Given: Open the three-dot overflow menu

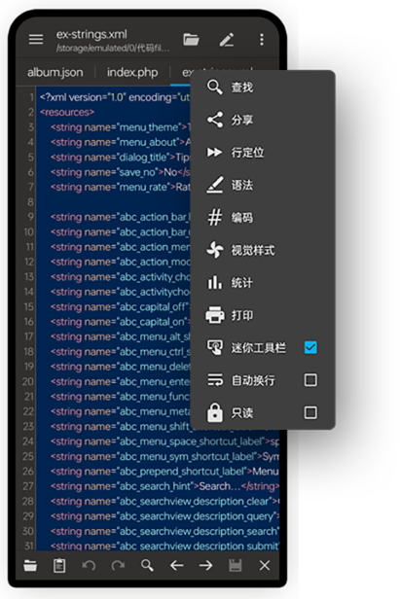Looking at the screenshot, I should [262, 39].
